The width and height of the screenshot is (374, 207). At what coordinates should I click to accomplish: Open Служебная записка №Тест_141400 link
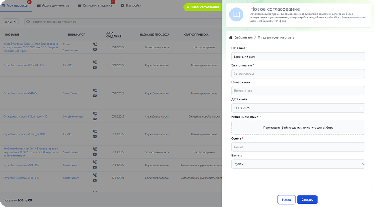[x=24, y=134]
